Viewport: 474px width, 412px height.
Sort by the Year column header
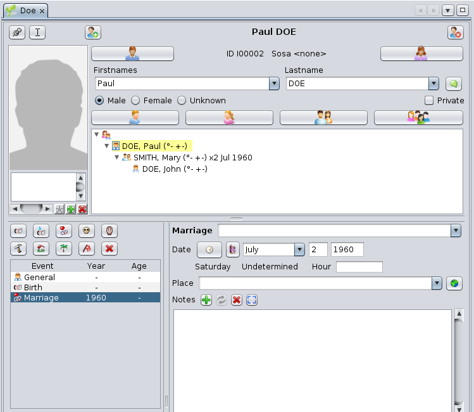tap(96, 266)
